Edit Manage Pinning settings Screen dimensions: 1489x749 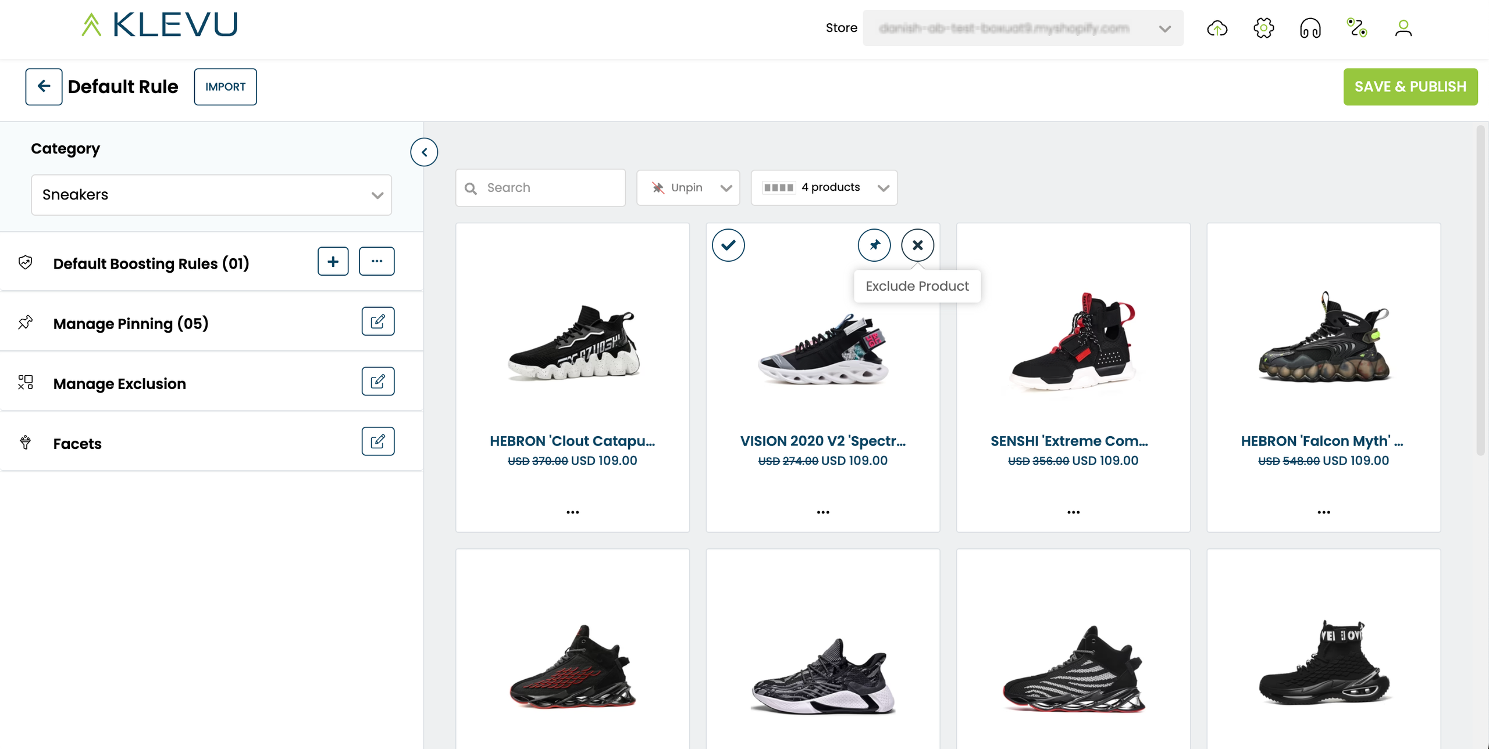tap(377, 322)
